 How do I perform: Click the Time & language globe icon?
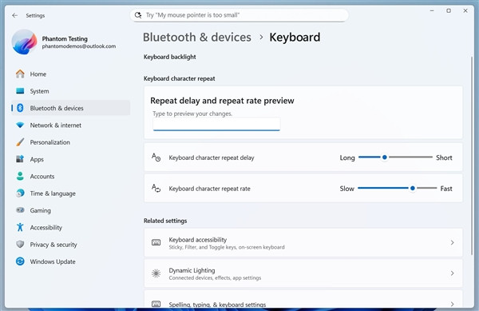[x=20, y=193]
